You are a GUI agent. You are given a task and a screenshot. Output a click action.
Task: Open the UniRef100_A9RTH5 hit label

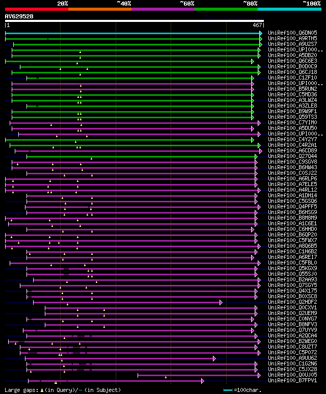[292, 38]
